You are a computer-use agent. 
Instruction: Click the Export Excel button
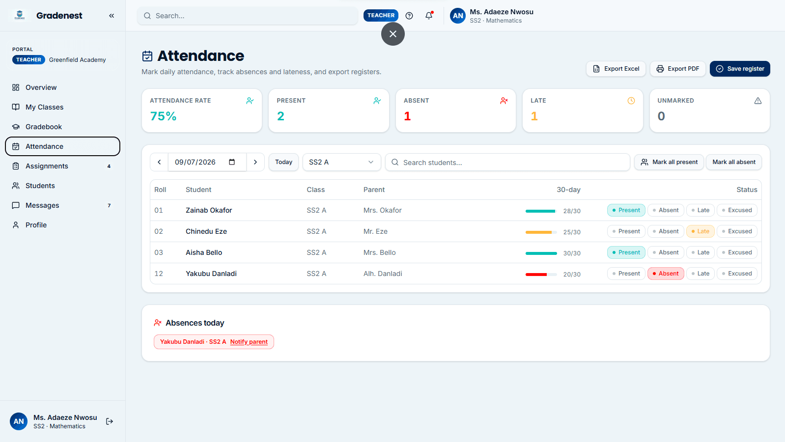pos(616,69)
